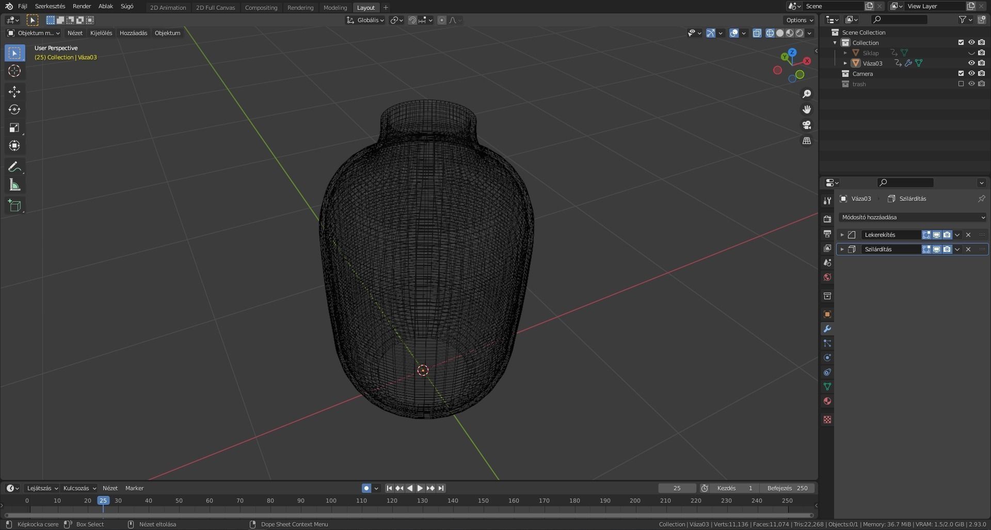991x530 pixels.
Task: Open the Options dropdown
Action: (x=799, y=20)
